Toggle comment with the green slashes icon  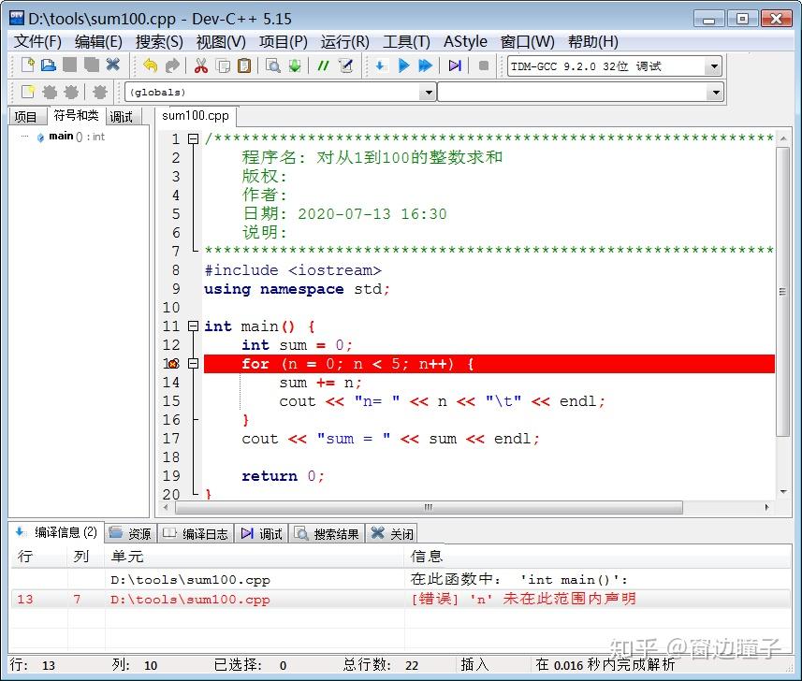tap(323, 65)
